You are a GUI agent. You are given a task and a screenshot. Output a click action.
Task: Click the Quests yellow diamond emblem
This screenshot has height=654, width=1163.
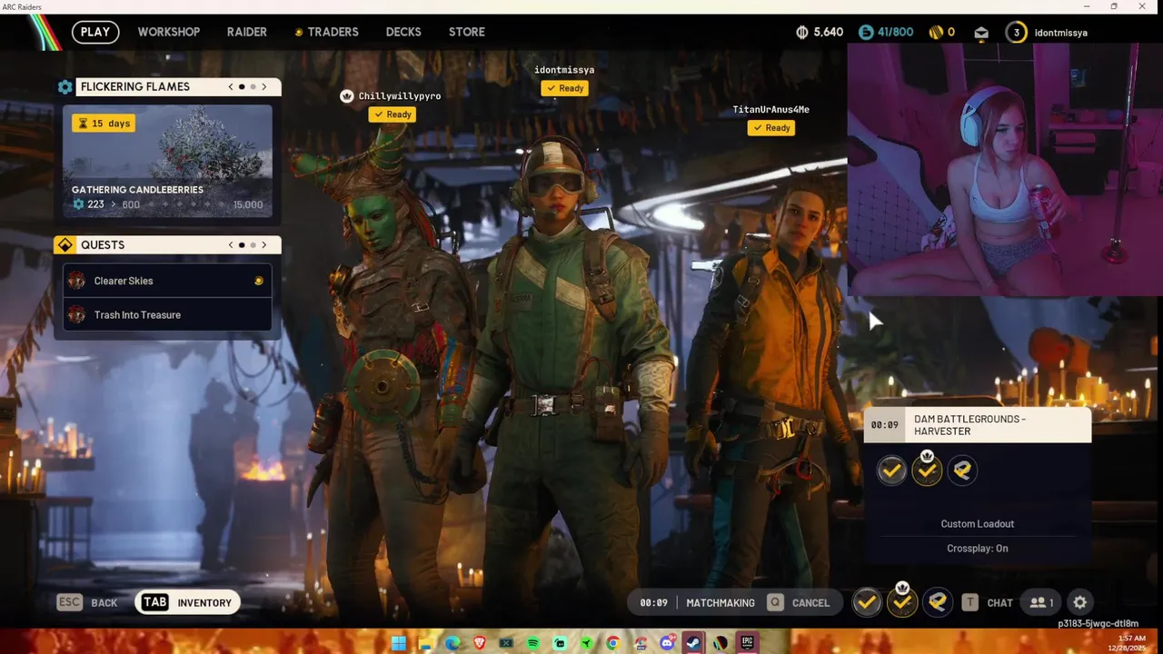65,245
